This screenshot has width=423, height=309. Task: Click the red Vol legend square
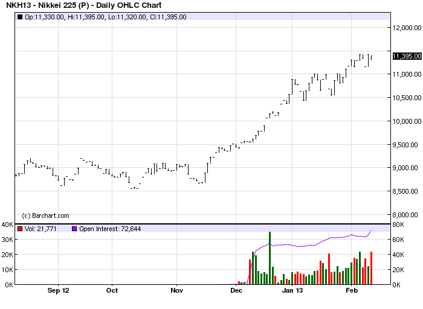[20, 229]
